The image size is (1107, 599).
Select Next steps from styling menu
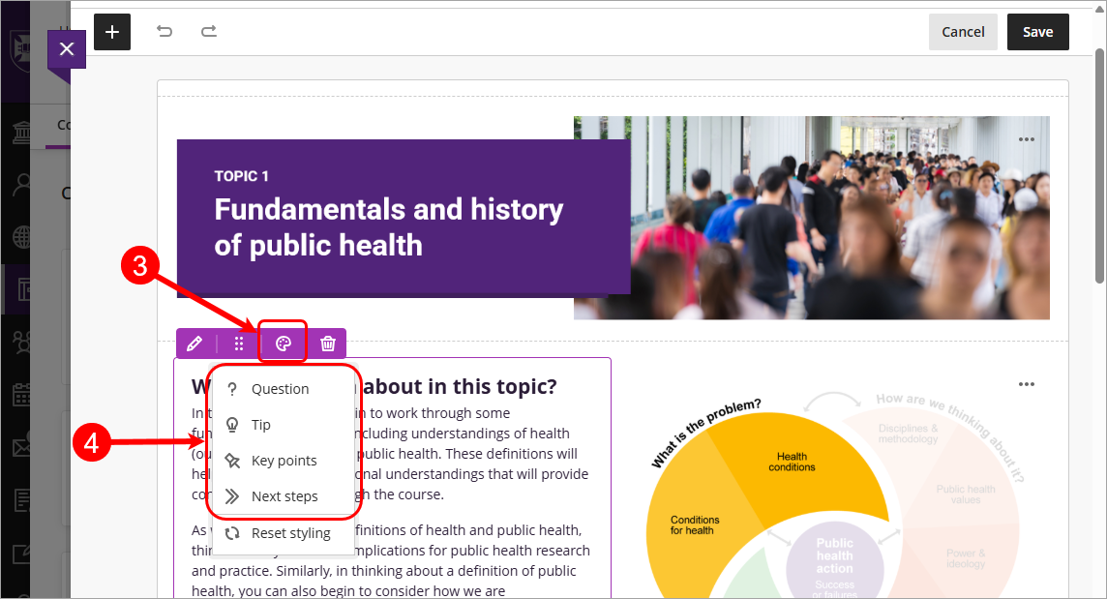pos(284,496)
